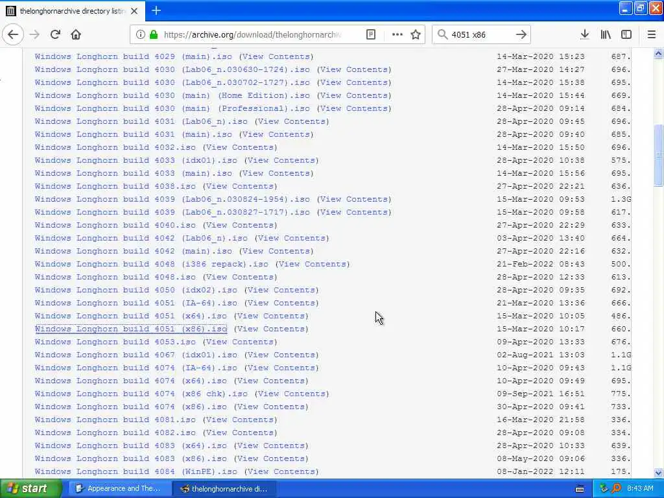Screen dimensions: 664x498
Task: Bookmark this page with the star
Action: (416, 34)
